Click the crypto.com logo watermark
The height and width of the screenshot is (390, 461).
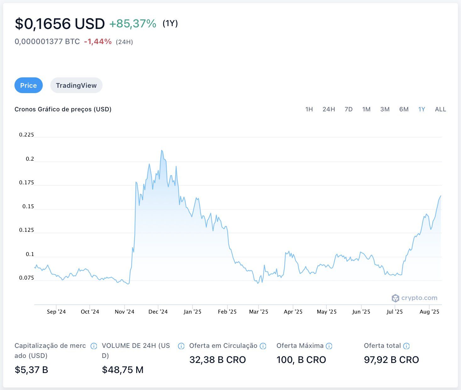coord(414,298)
